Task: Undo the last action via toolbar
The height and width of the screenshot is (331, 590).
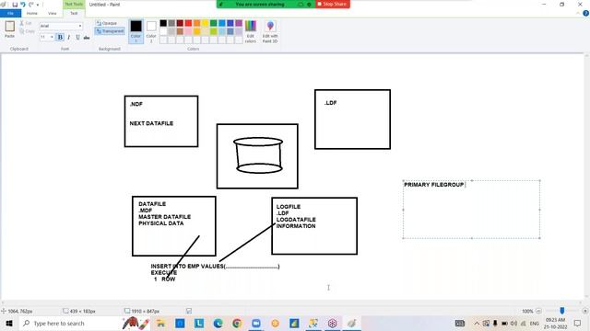Action: [x=23, y=5]
